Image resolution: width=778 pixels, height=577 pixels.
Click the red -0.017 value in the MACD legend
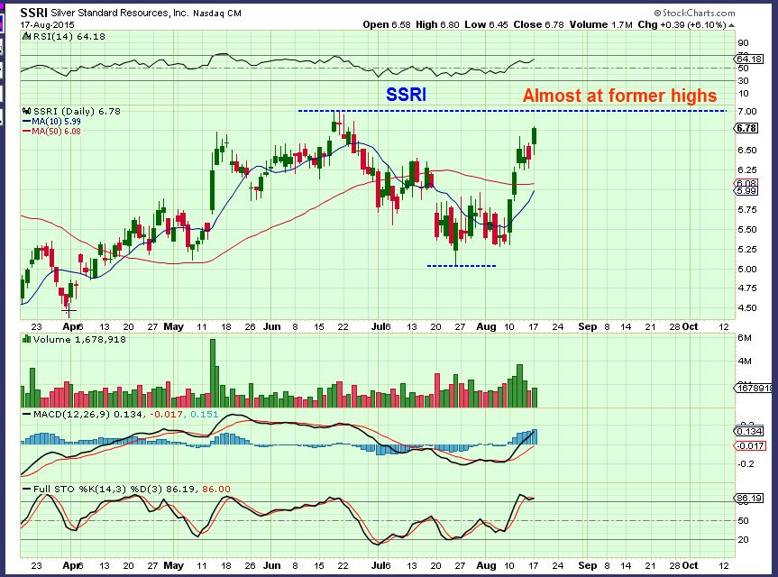pyautogui.click(x=166, y=414)
